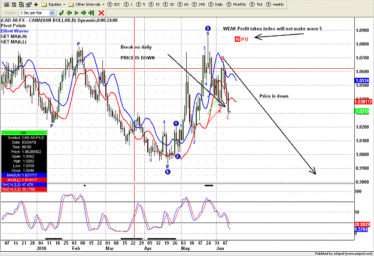
Task: Click the 'Price: 1.06208922' row in data window
Action: (24, 151)
